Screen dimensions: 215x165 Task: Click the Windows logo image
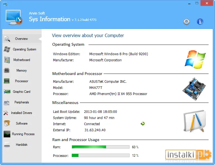click(x=195, y=59)
